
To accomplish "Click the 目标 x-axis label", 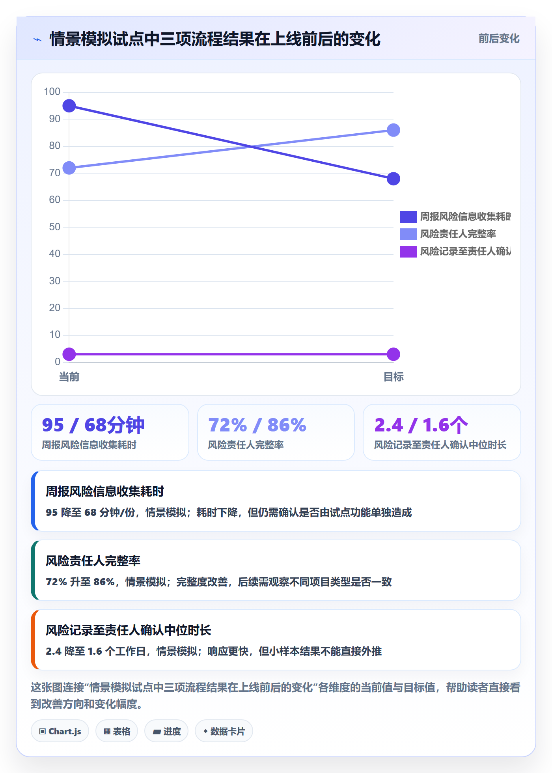I will pyautogui.click(x=393, y=377).
